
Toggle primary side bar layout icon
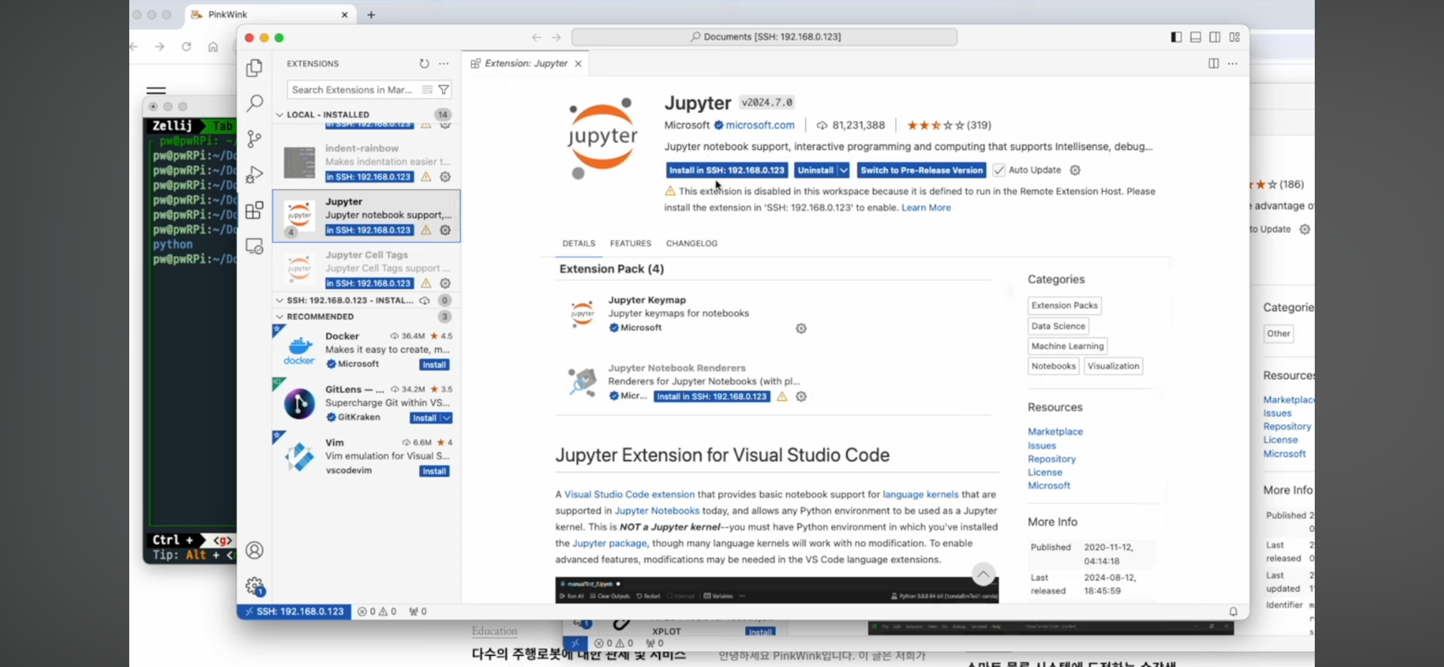click(1176, 37)
